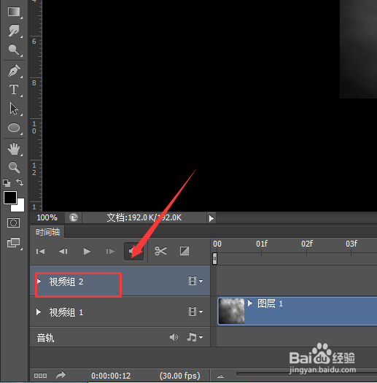Split clip at playhead with scissors
This screenshot has height=383, width=377.
pyautogui.click(x=160, y=251)
